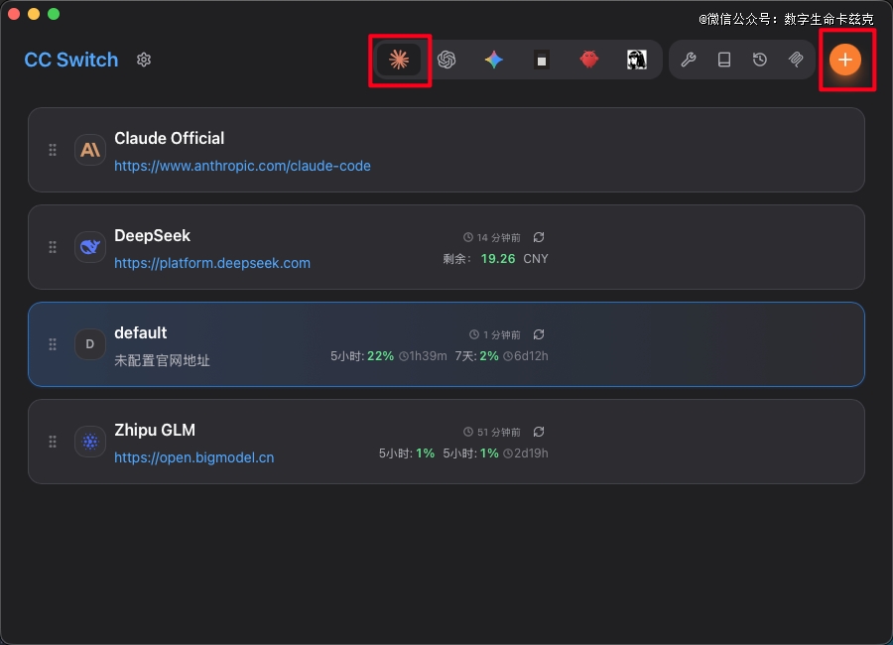Viewport: 893px width, 645px height.
Task: Click the drag handle on Claude Official
Action: coord(53,150)
